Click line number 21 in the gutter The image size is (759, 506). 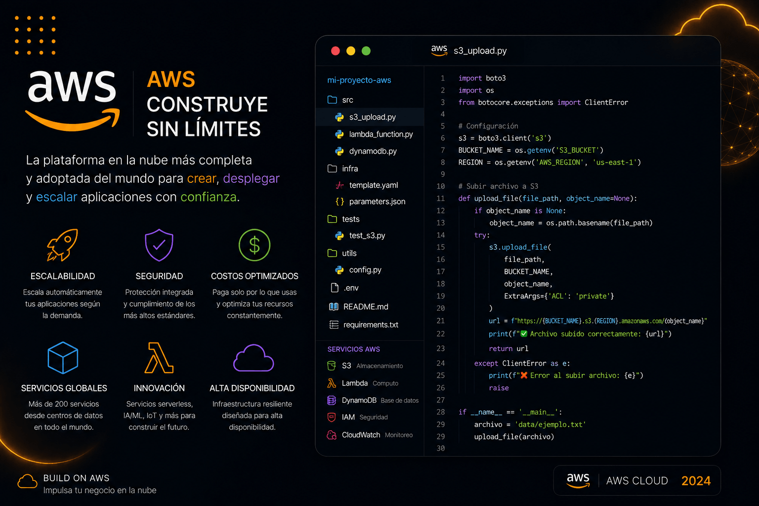(x=440, y=321)
